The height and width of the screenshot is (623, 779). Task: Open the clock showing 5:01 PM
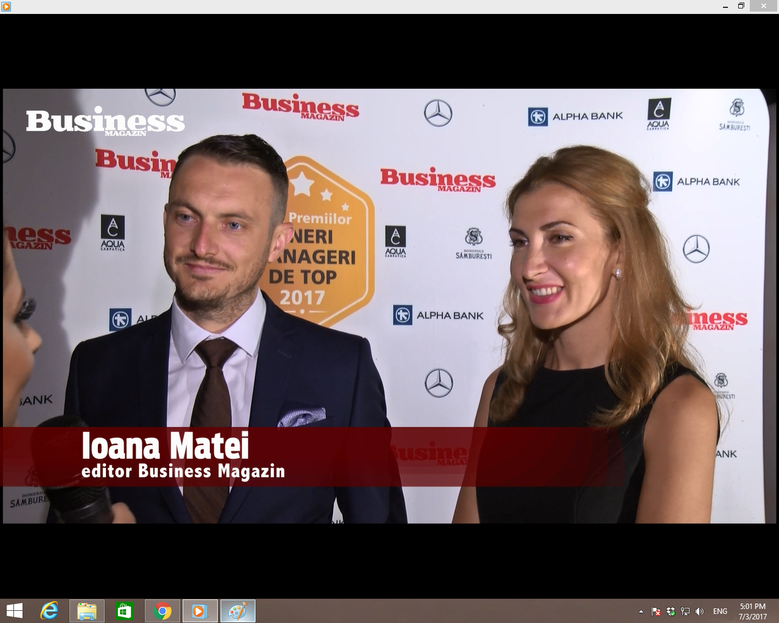(753, 611)
